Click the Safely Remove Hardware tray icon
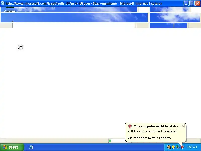Viewport: 201px width, 151px height. [x=178, y=147]
